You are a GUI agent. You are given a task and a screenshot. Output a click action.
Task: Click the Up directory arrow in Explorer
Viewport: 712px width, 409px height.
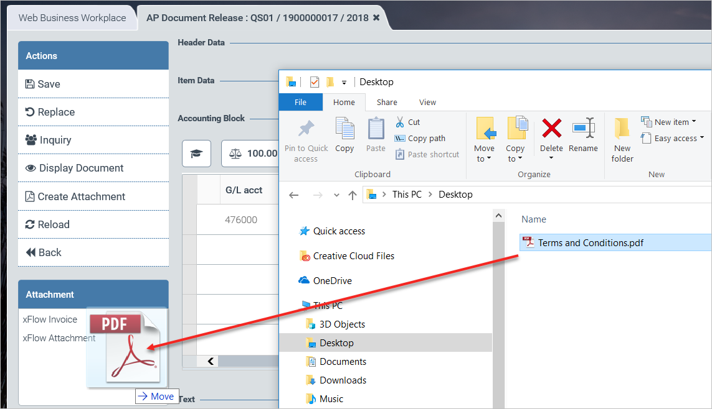click(353, 195)
